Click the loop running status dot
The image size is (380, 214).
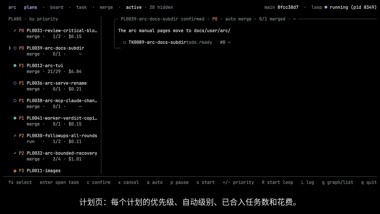[x=326, y=7]
